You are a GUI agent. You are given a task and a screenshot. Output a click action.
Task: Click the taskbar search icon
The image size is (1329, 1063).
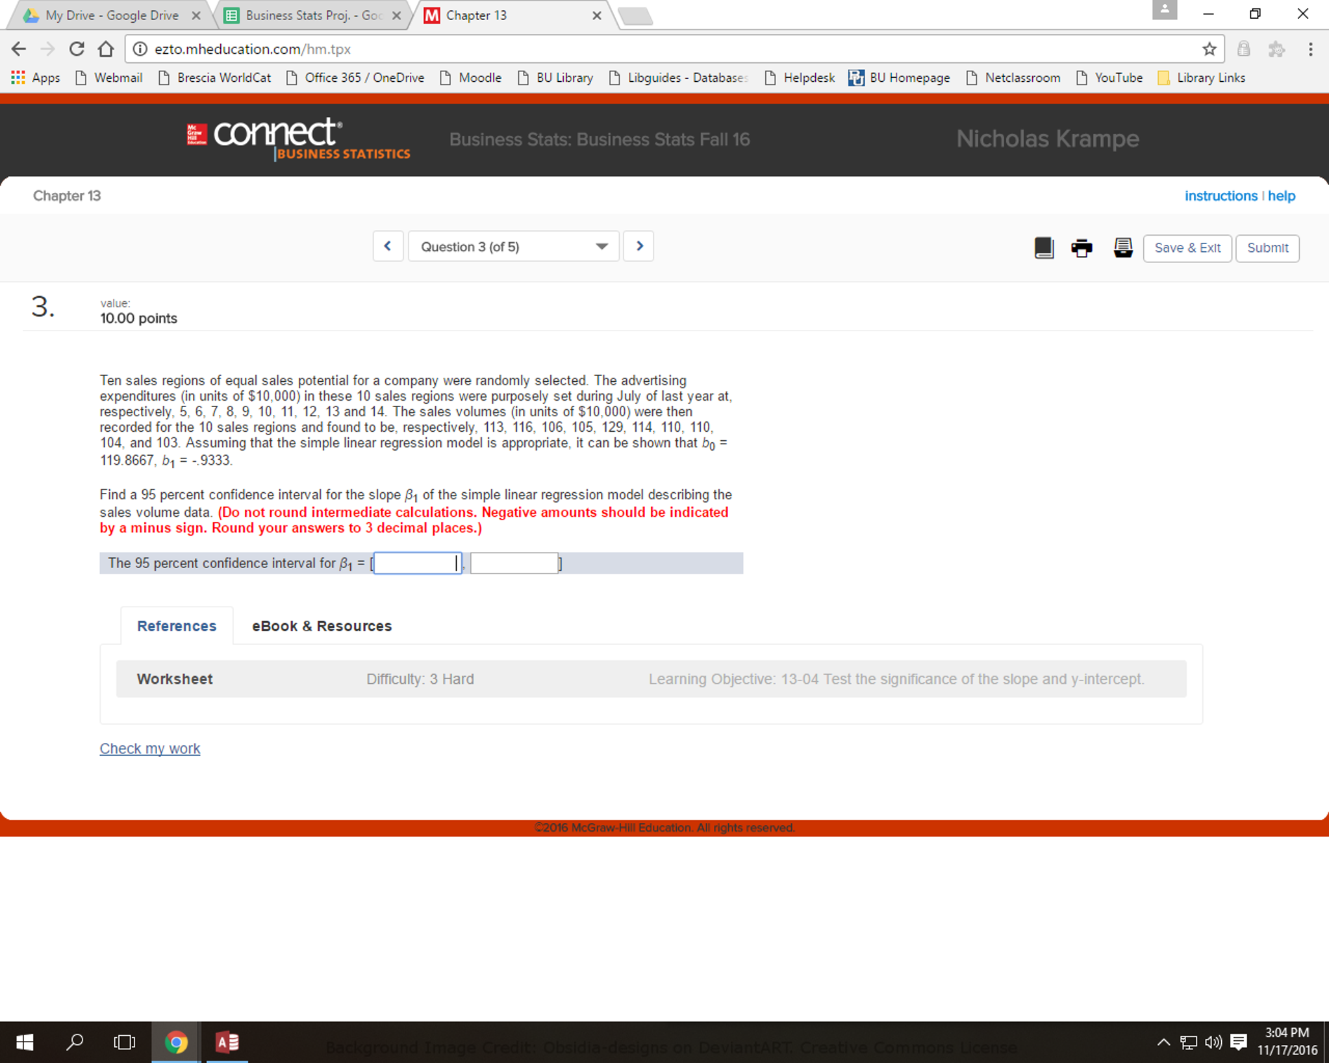(75, 1042)
